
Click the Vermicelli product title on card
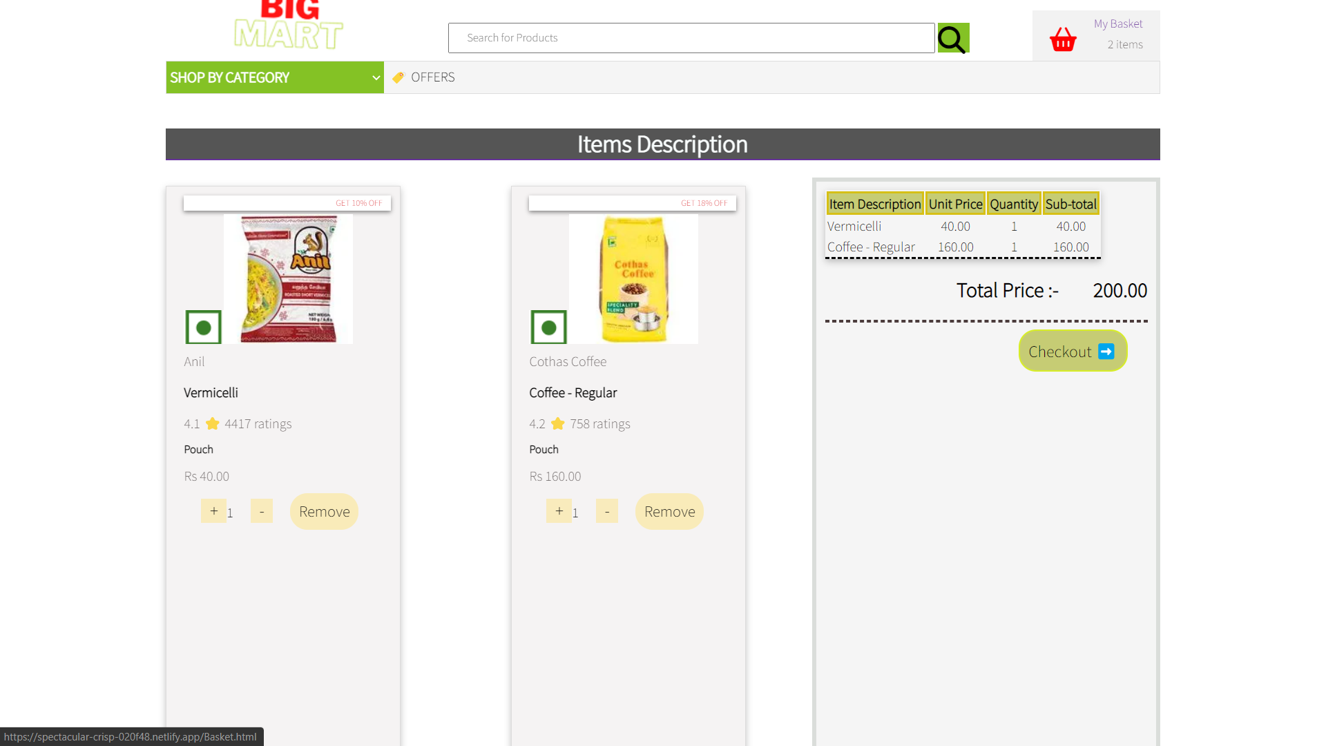[211, 393]
